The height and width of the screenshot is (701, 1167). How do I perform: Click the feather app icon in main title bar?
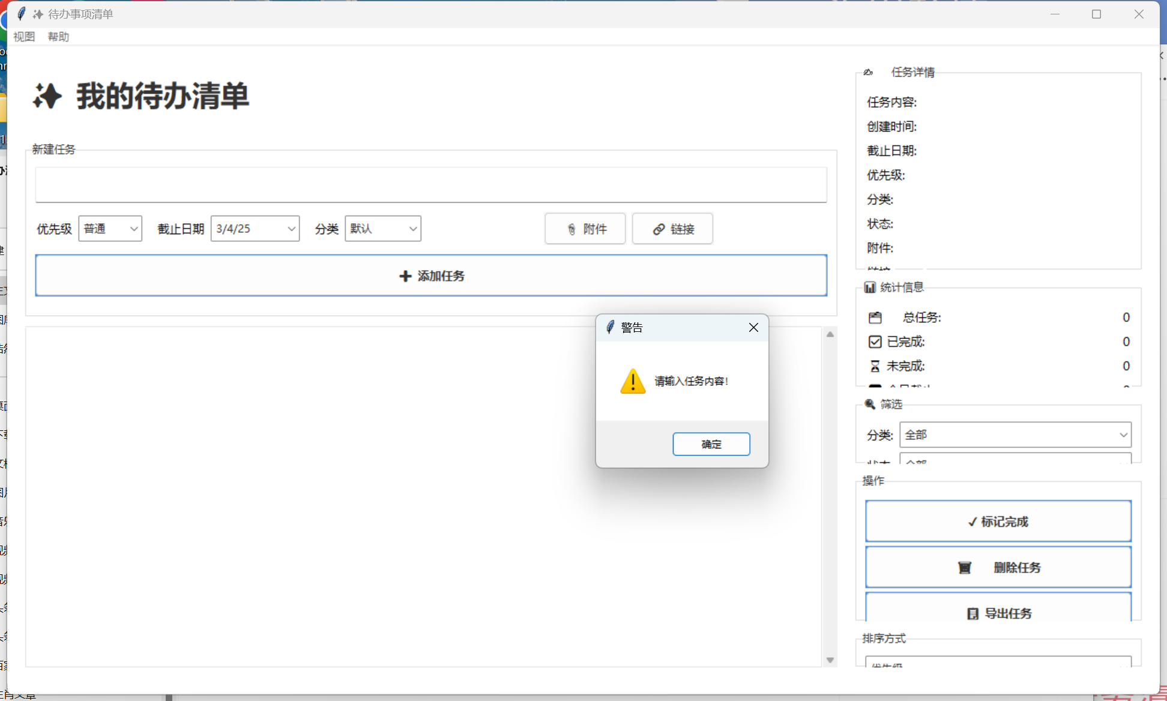coord(22,14)
